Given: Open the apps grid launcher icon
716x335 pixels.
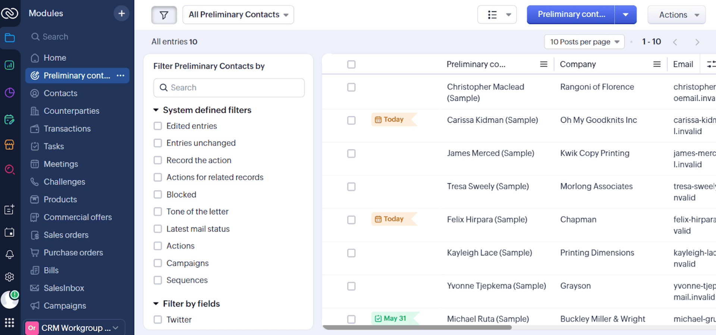Looking at the screenshot, I should tap(10, 322).
